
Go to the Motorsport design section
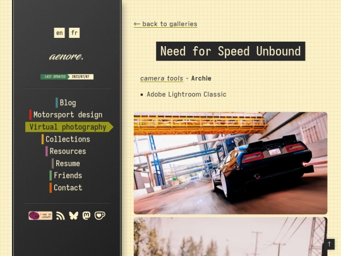coord(66,114)
